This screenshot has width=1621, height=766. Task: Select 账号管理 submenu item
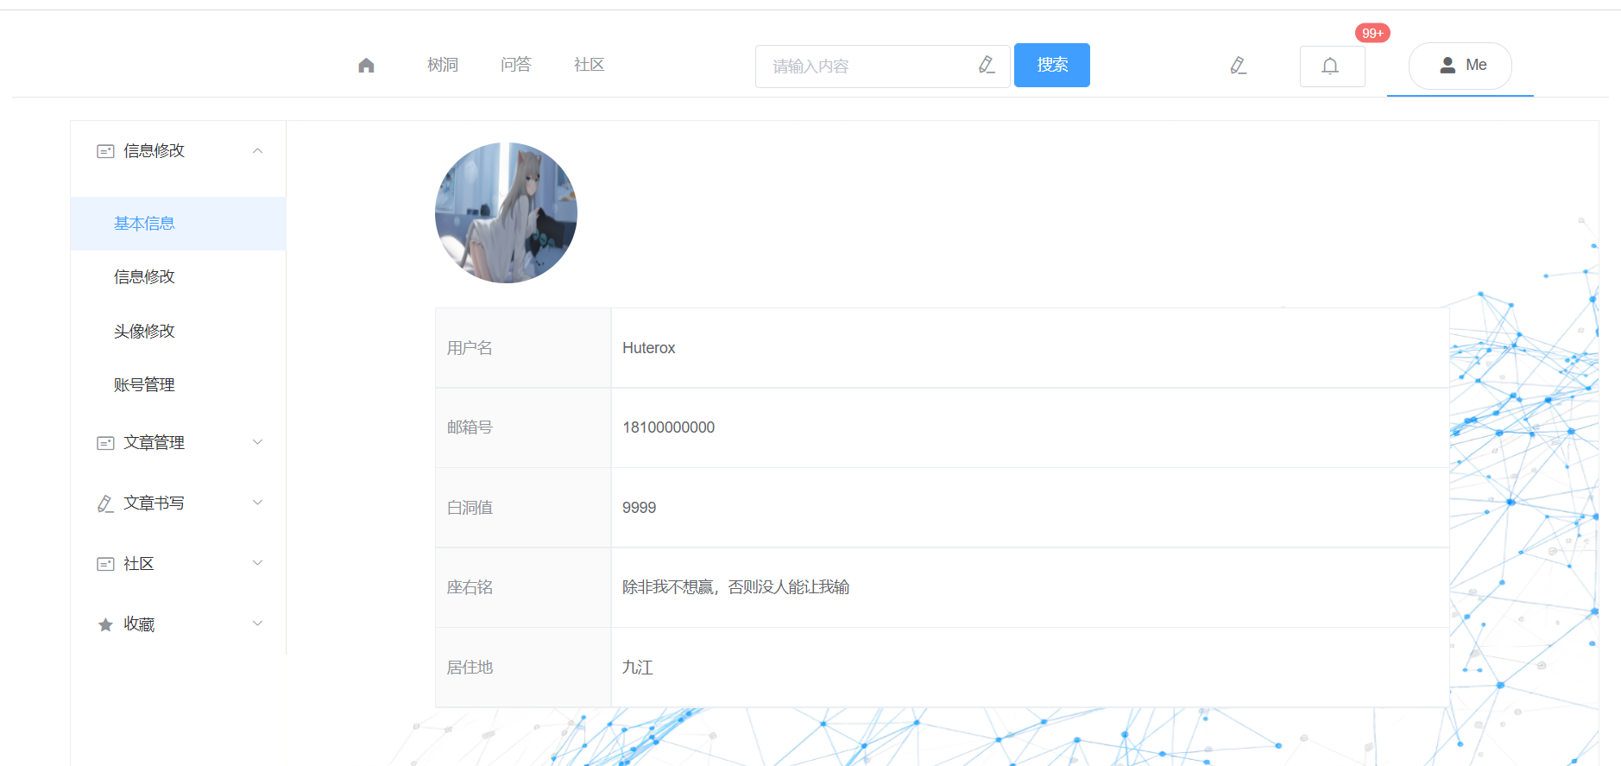click(178, 385)
